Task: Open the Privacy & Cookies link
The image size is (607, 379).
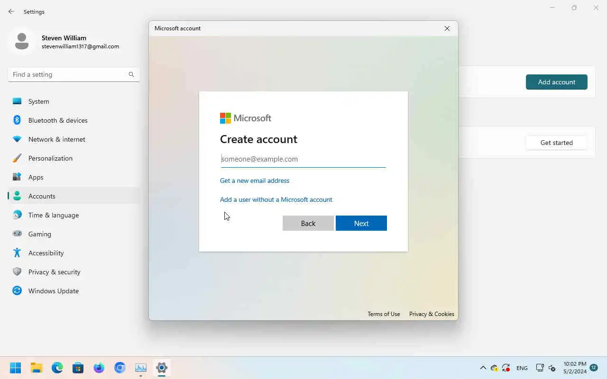Action: [x=432, y=314]
